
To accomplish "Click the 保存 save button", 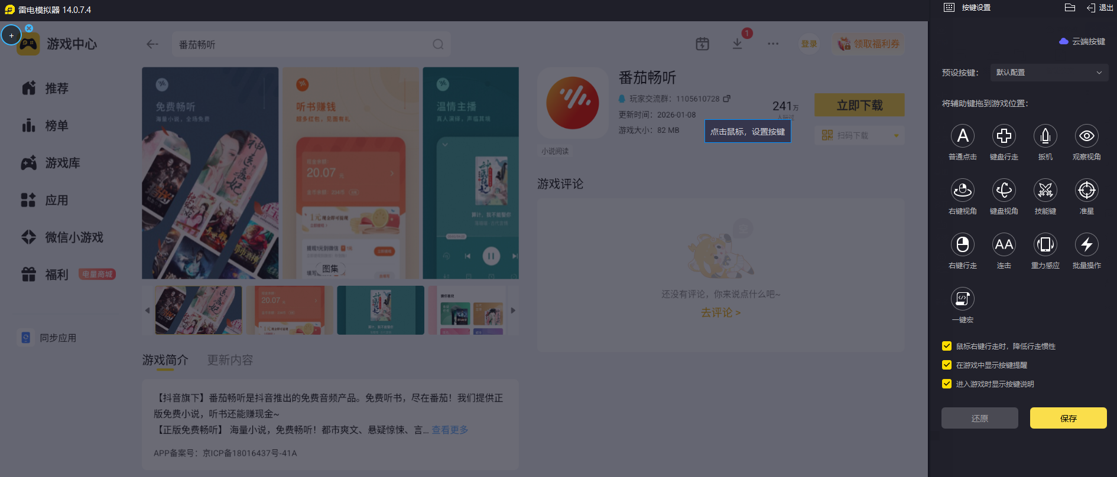I will tap(1069, 418).
